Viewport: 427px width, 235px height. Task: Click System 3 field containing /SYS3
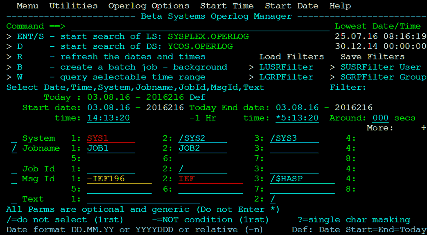(294, 138)
